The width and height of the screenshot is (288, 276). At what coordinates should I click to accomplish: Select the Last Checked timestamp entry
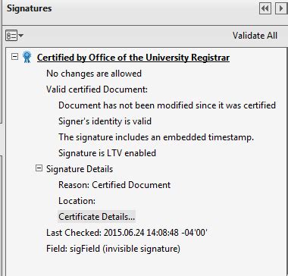pos(127,233)
